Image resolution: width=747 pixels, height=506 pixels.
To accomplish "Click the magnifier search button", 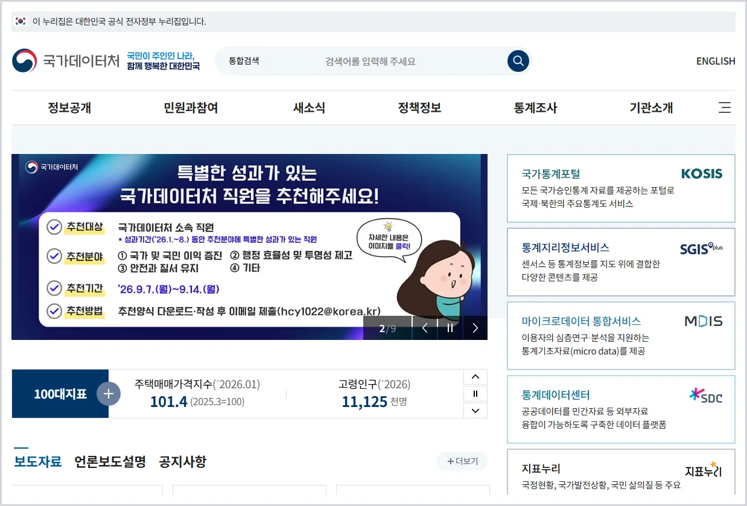I will [x=518, y=61].
